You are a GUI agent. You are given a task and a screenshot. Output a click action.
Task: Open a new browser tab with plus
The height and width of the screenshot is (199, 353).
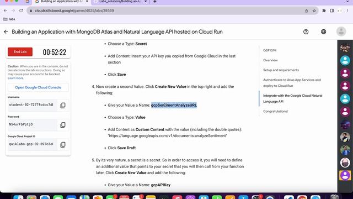click(154, 2)
